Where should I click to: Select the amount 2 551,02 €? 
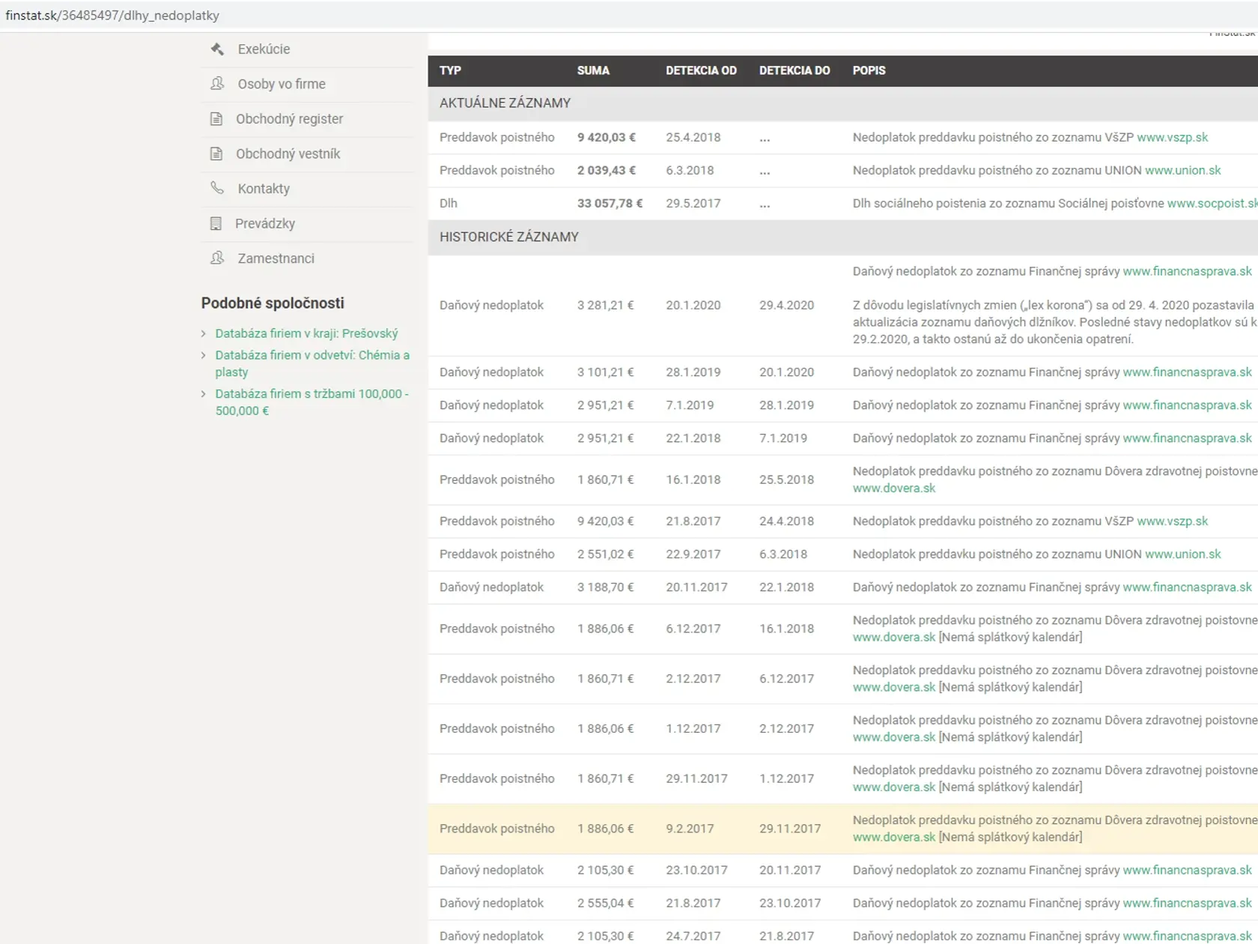pyautogui.click(x=605, y=554)
